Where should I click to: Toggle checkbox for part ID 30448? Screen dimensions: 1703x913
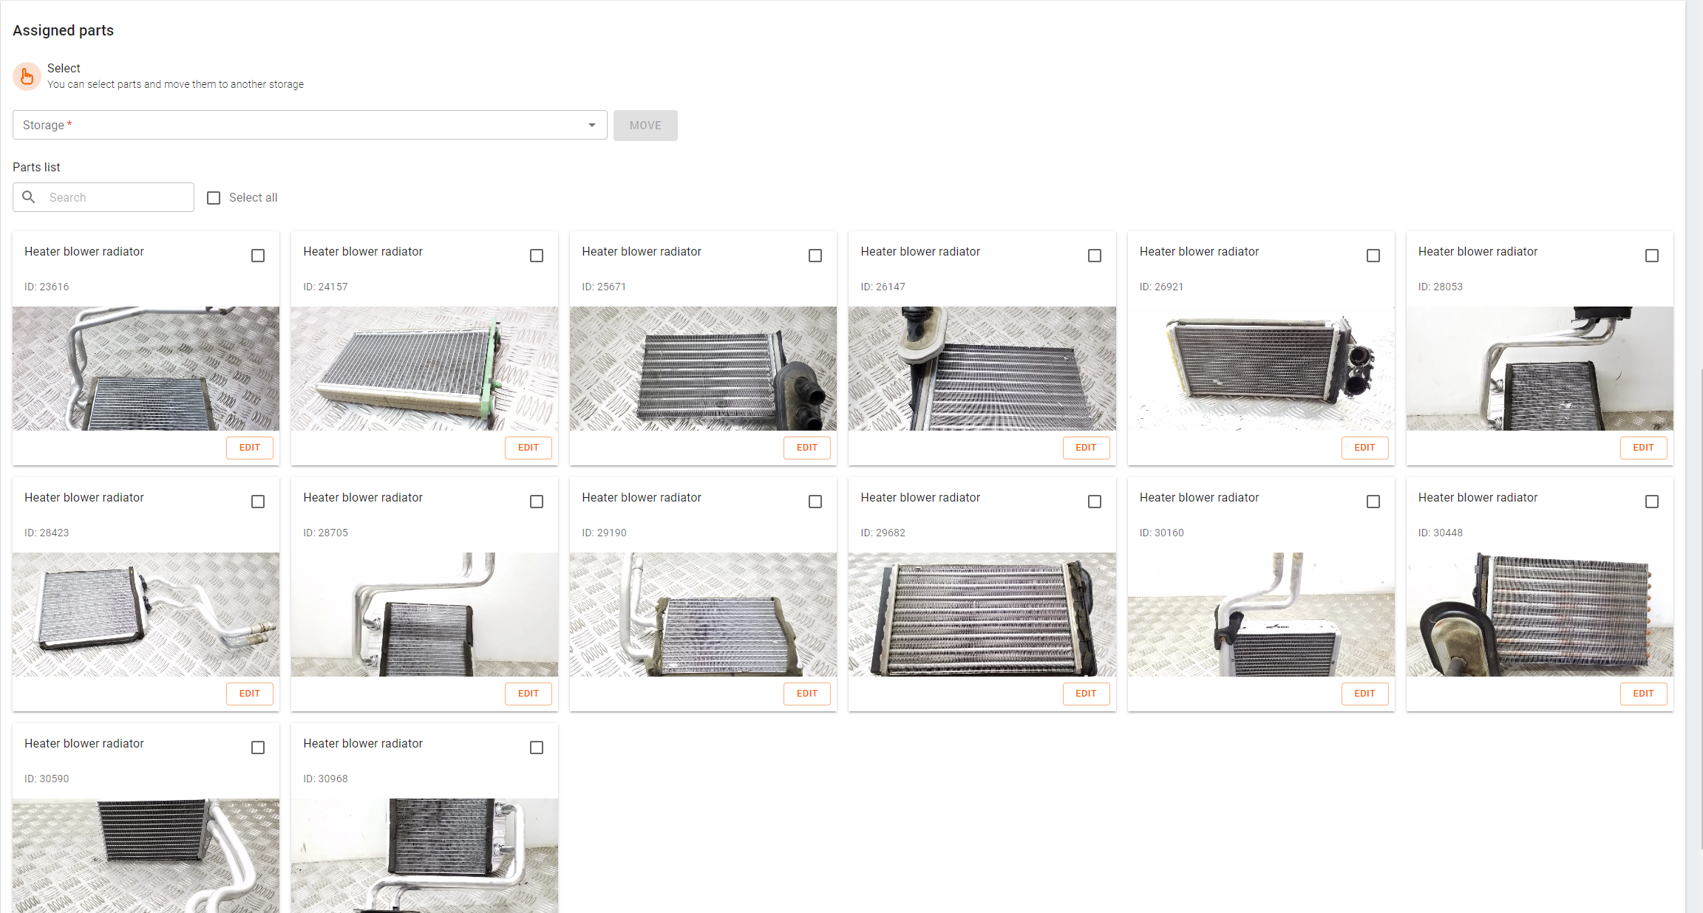pyautogui.click(x=1651, y=502)
